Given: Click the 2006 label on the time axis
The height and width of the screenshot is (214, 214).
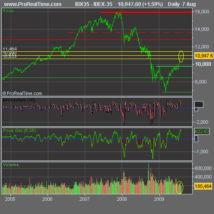Looking at the screenshot, I should (48, 199).
